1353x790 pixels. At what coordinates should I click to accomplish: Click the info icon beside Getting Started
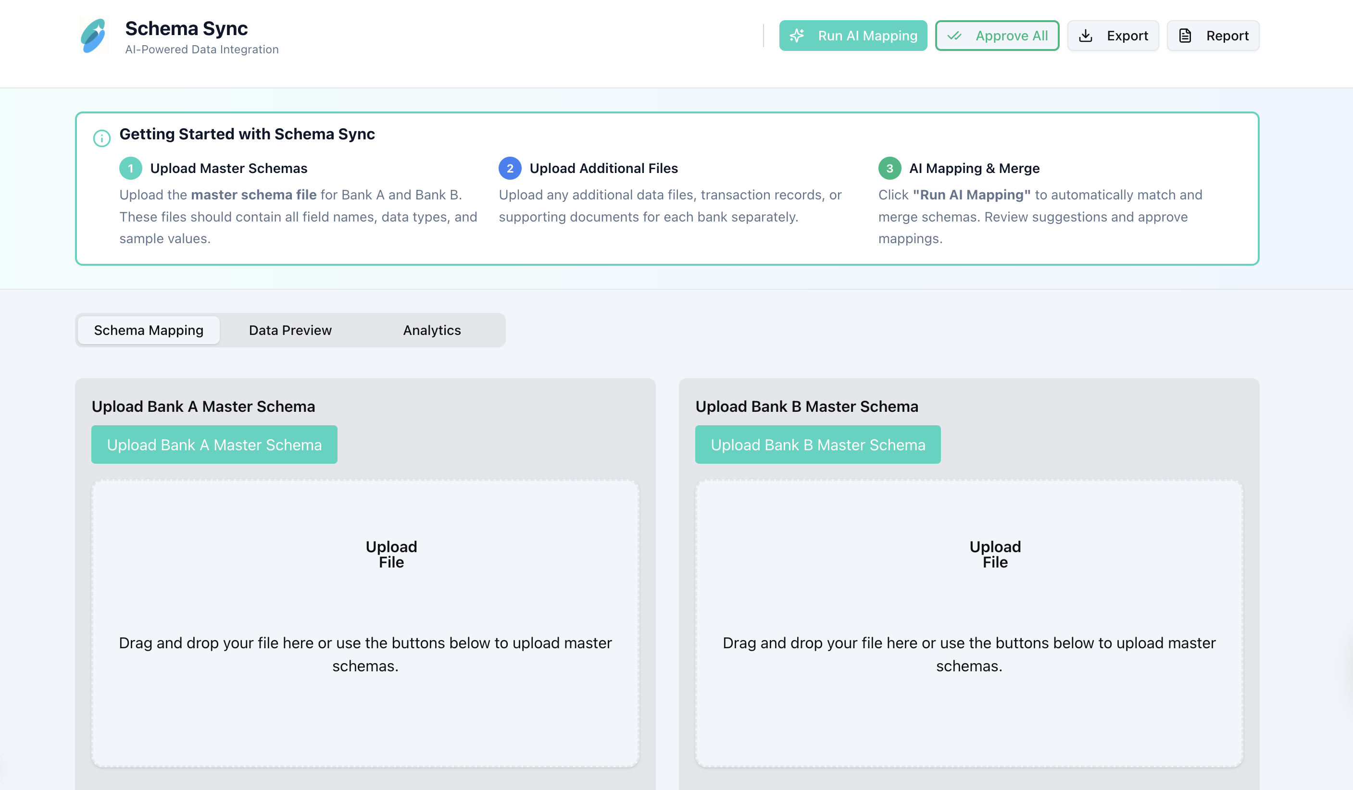[101, 138]
